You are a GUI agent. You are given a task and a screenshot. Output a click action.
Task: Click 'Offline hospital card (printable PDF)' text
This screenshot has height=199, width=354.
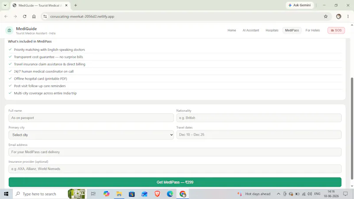[x=40, y=79]
